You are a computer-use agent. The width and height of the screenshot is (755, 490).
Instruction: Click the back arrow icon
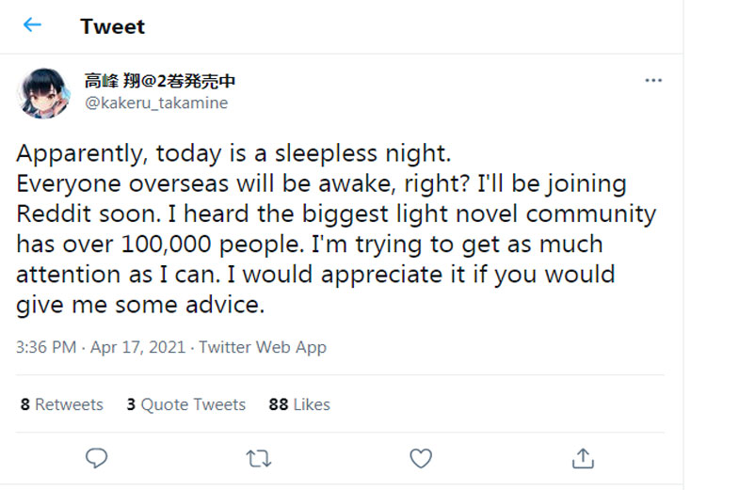(x=33, y=25)
